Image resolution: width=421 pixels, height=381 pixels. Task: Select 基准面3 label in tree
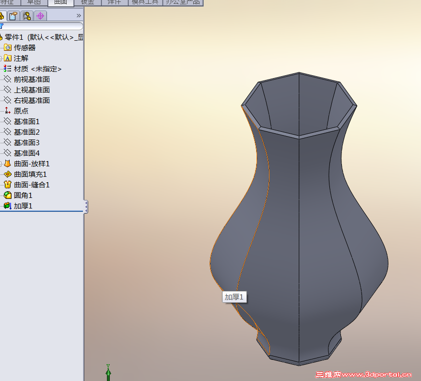tap(27, 142)
